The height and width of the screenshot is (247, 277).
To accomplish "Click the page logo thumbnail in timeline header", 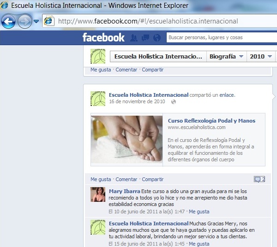I will (98, 56).
